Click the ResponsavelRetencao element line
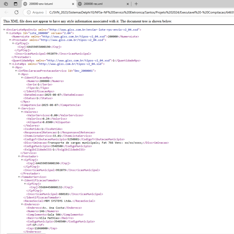 59,133
